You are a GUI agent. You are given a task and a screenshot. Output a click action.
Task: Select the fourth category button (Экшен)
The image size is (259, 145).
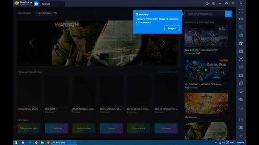111,128
